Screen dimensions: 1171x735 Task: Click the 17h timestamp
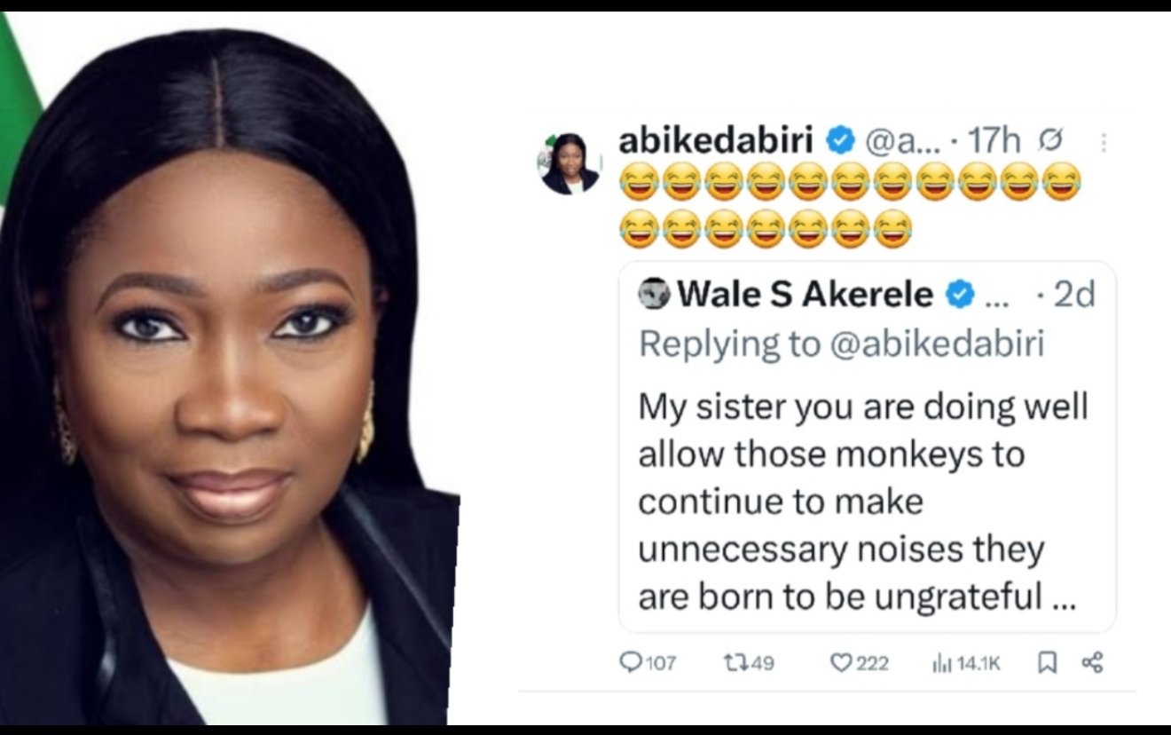click(x=994, y=140)
